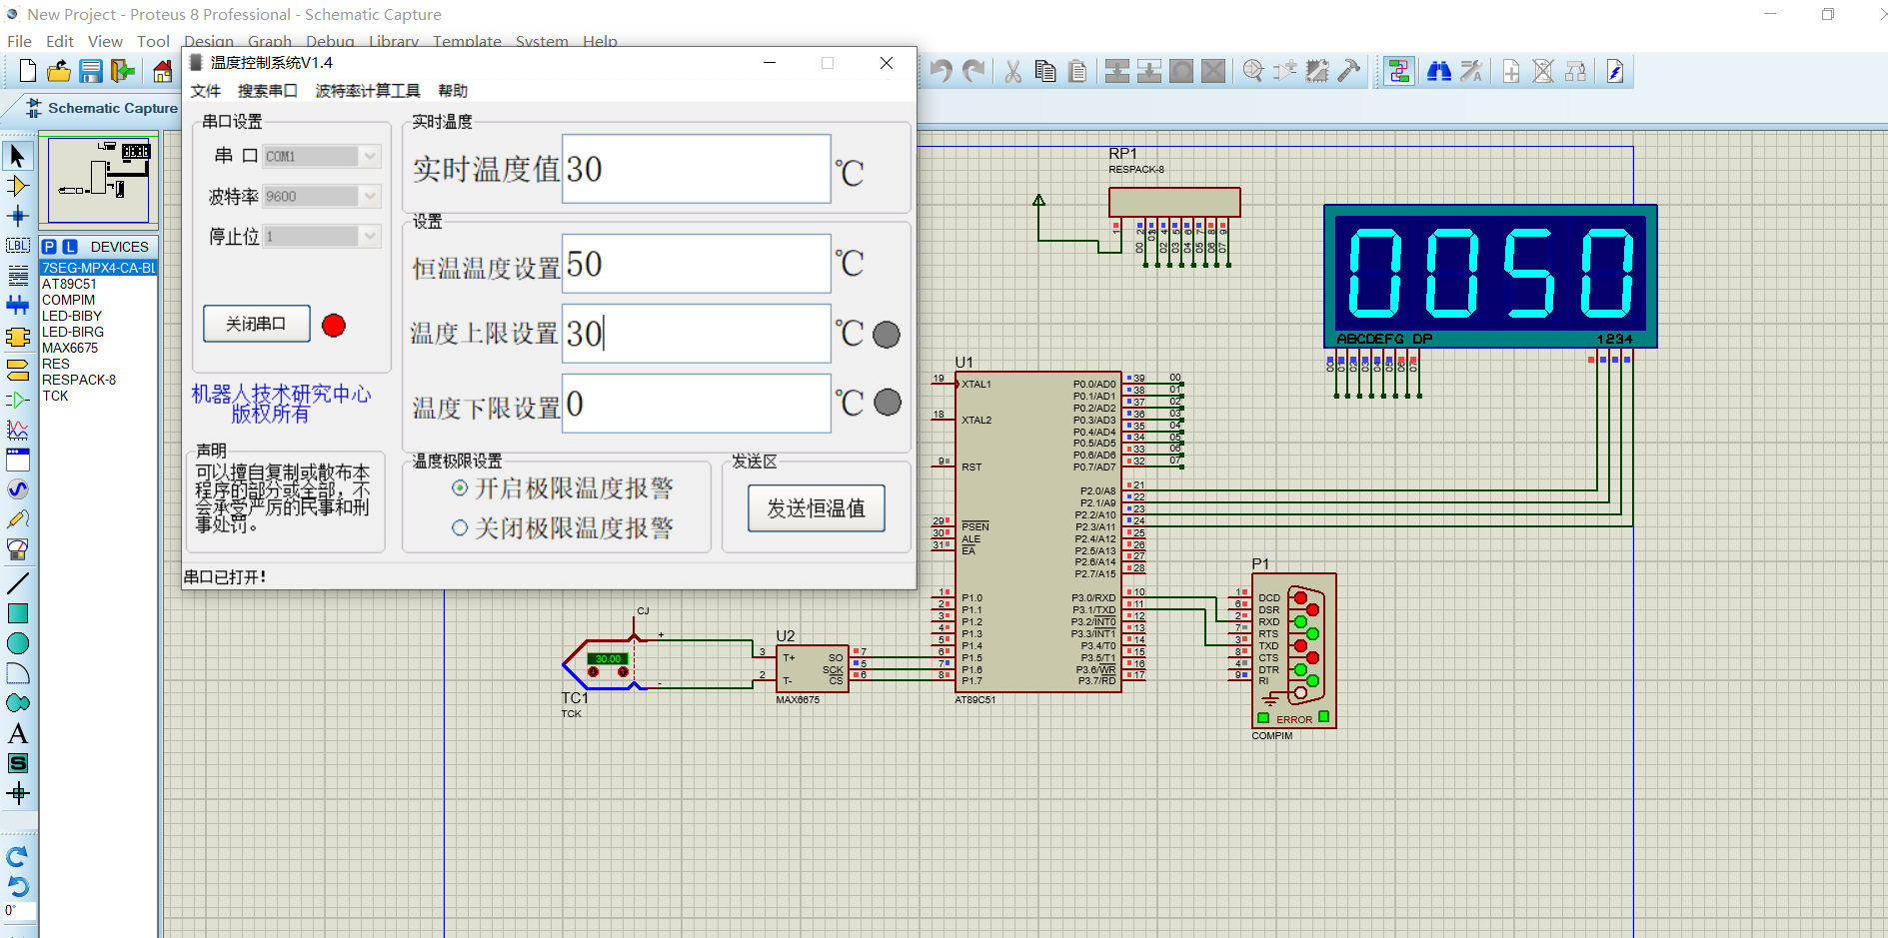Viewport: 1888px width, 938px height.
Task: Select the 2D Graphics Line tool
Action: click(x=18, y=583)
